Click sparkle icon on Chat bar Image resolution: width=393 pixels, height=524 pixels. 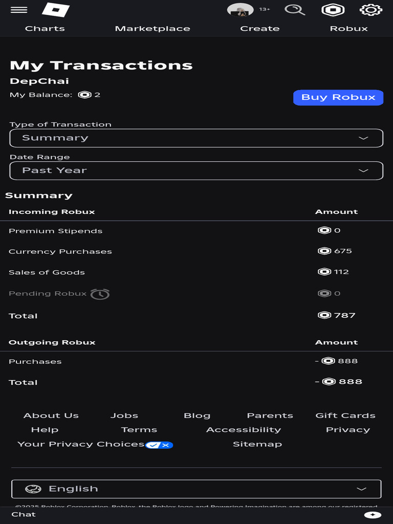coord(373,515)
